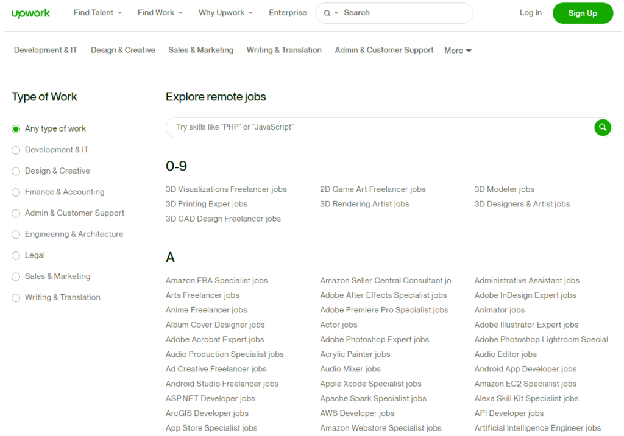Open Adobe Illustrator Expert jobs
The height and width of the screenshot is (436, 624).
pos(526,325)
